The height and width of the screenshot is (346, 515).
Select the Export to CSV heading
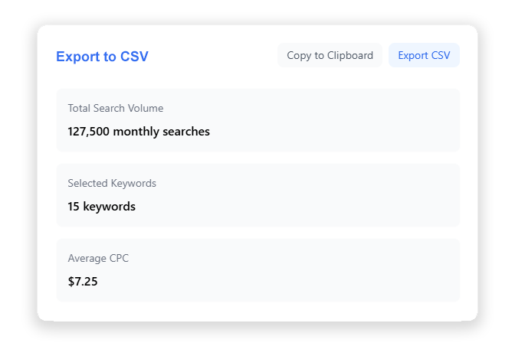[x=102, y=57]
